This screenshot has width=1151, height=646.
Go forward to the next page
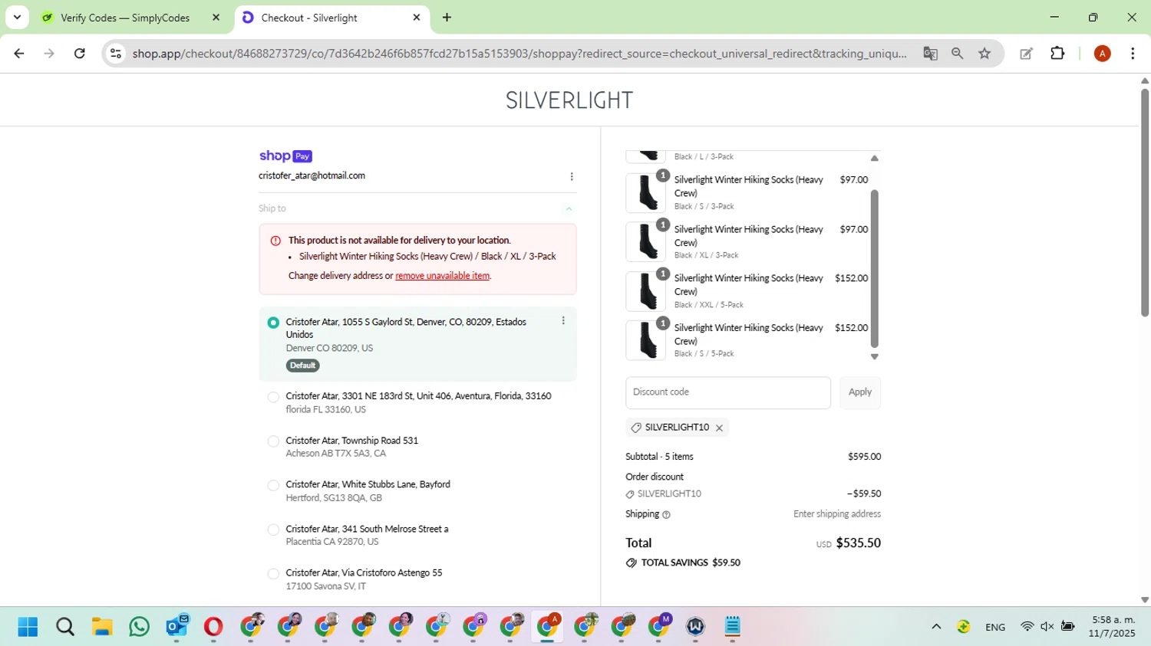(x=49, y=54)
